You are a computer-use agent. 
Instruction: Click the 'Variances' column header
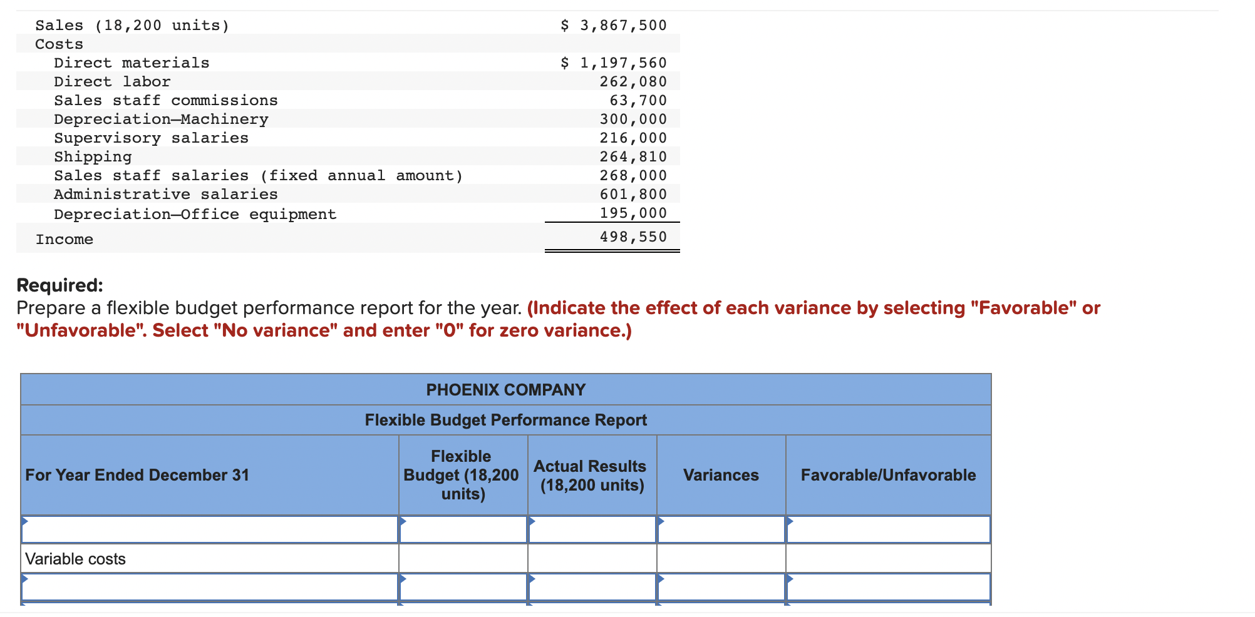[721, 475]
